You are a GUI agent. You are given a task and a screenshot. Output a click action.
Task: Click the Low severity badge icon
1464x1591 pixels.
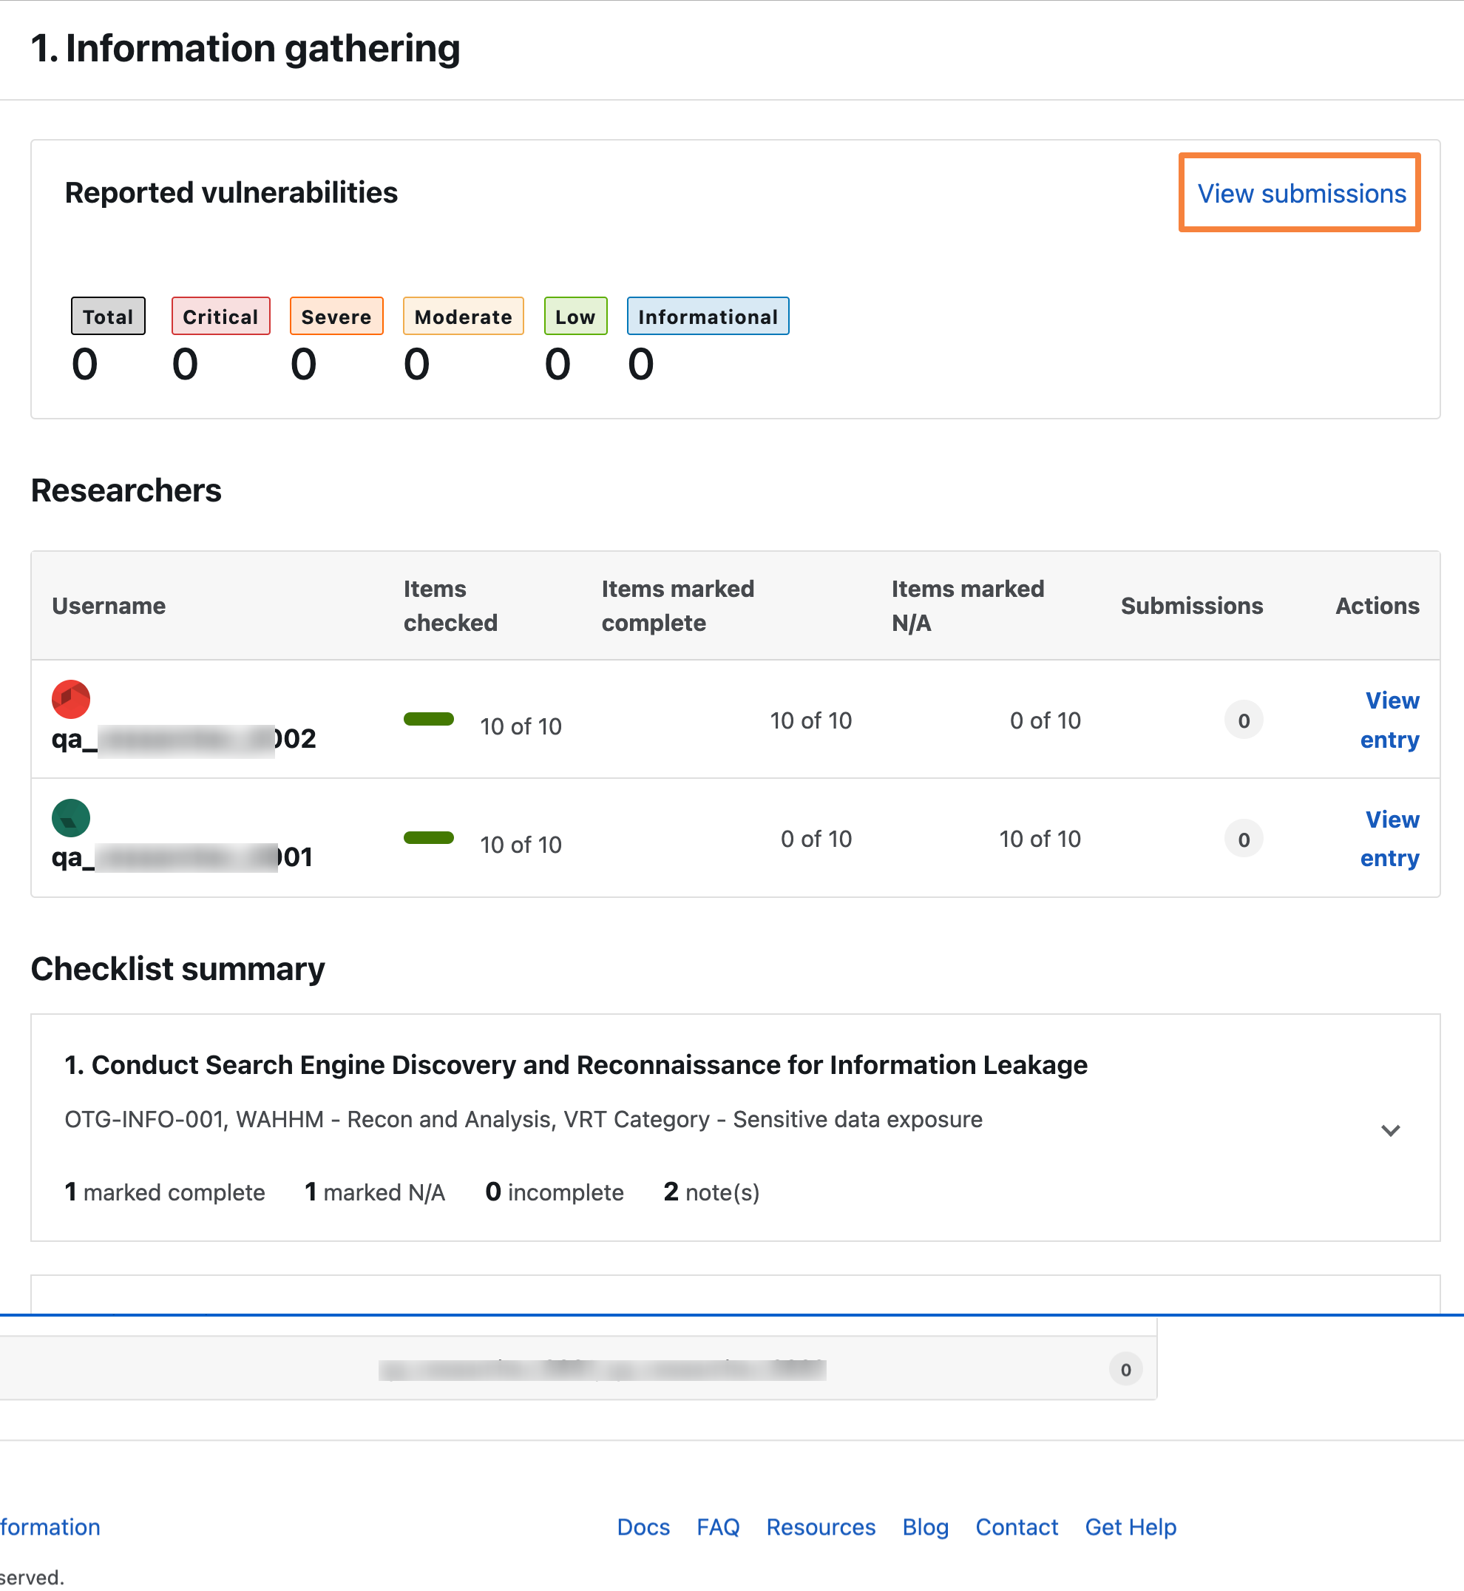(x=575, y=316)
